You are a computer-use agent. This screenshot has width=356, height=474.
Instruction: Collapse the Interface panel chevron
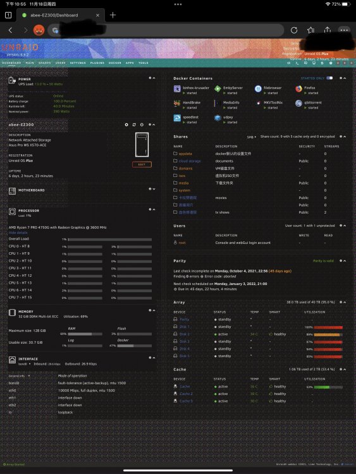click(x=154, y=358)
